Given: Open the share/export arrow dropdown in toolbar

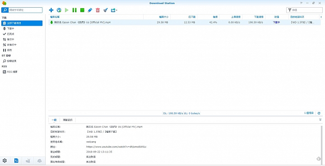Looking at the screenshot, I should (114, 10).
